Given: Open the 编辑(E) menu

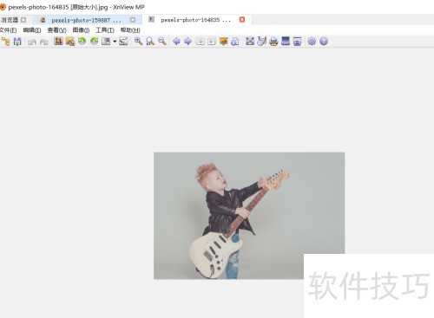Looking at the screenshot, I should [32, 30].
